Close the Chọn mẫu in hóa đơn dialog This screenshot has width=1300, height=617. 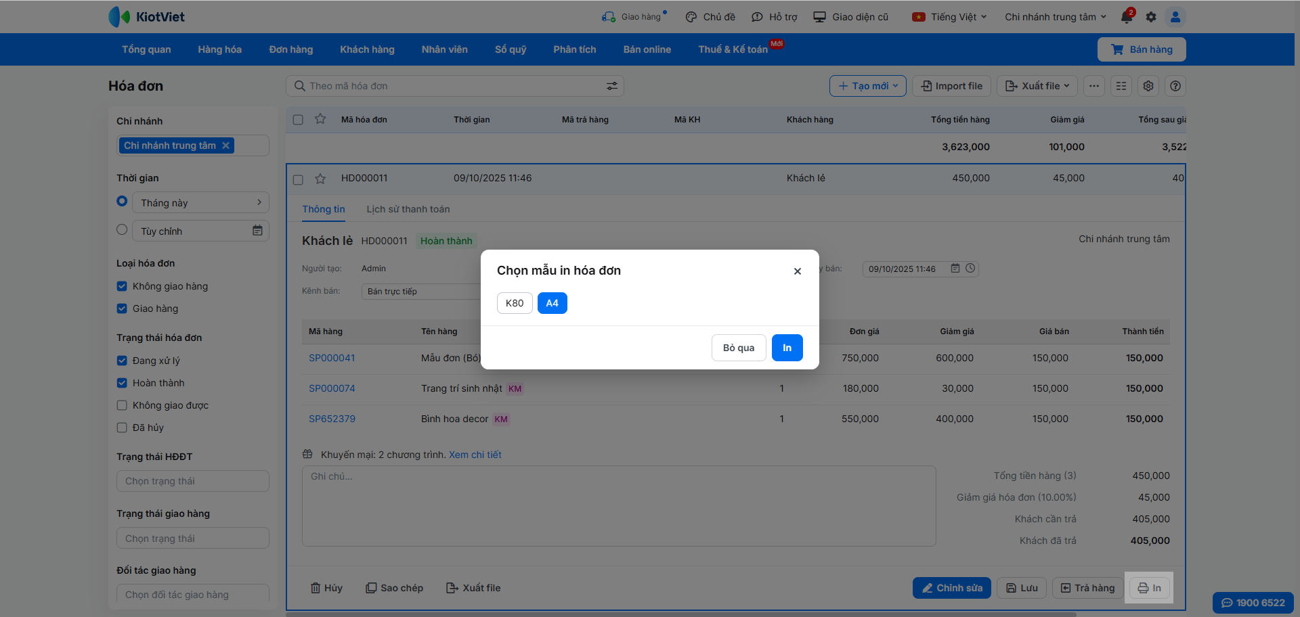pyautogui.click(x=798, y=271)
